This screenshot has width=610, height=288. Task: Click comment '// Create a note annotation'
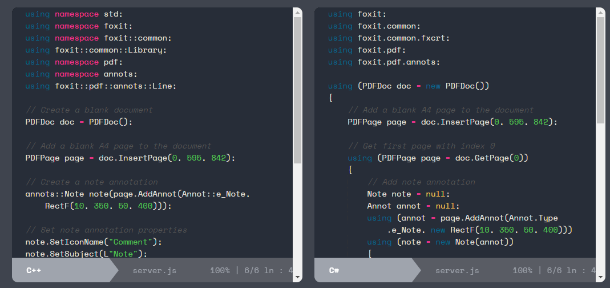(91, 182)
